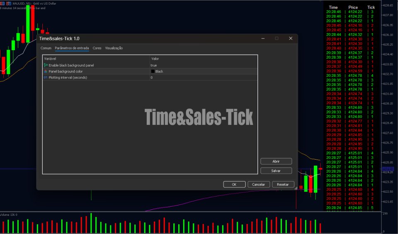The height and width of the screenshot is (234, 398).
Task: Close the Time&sales-Tick 1.0 dialog
Action: click(x=291, y=38)
